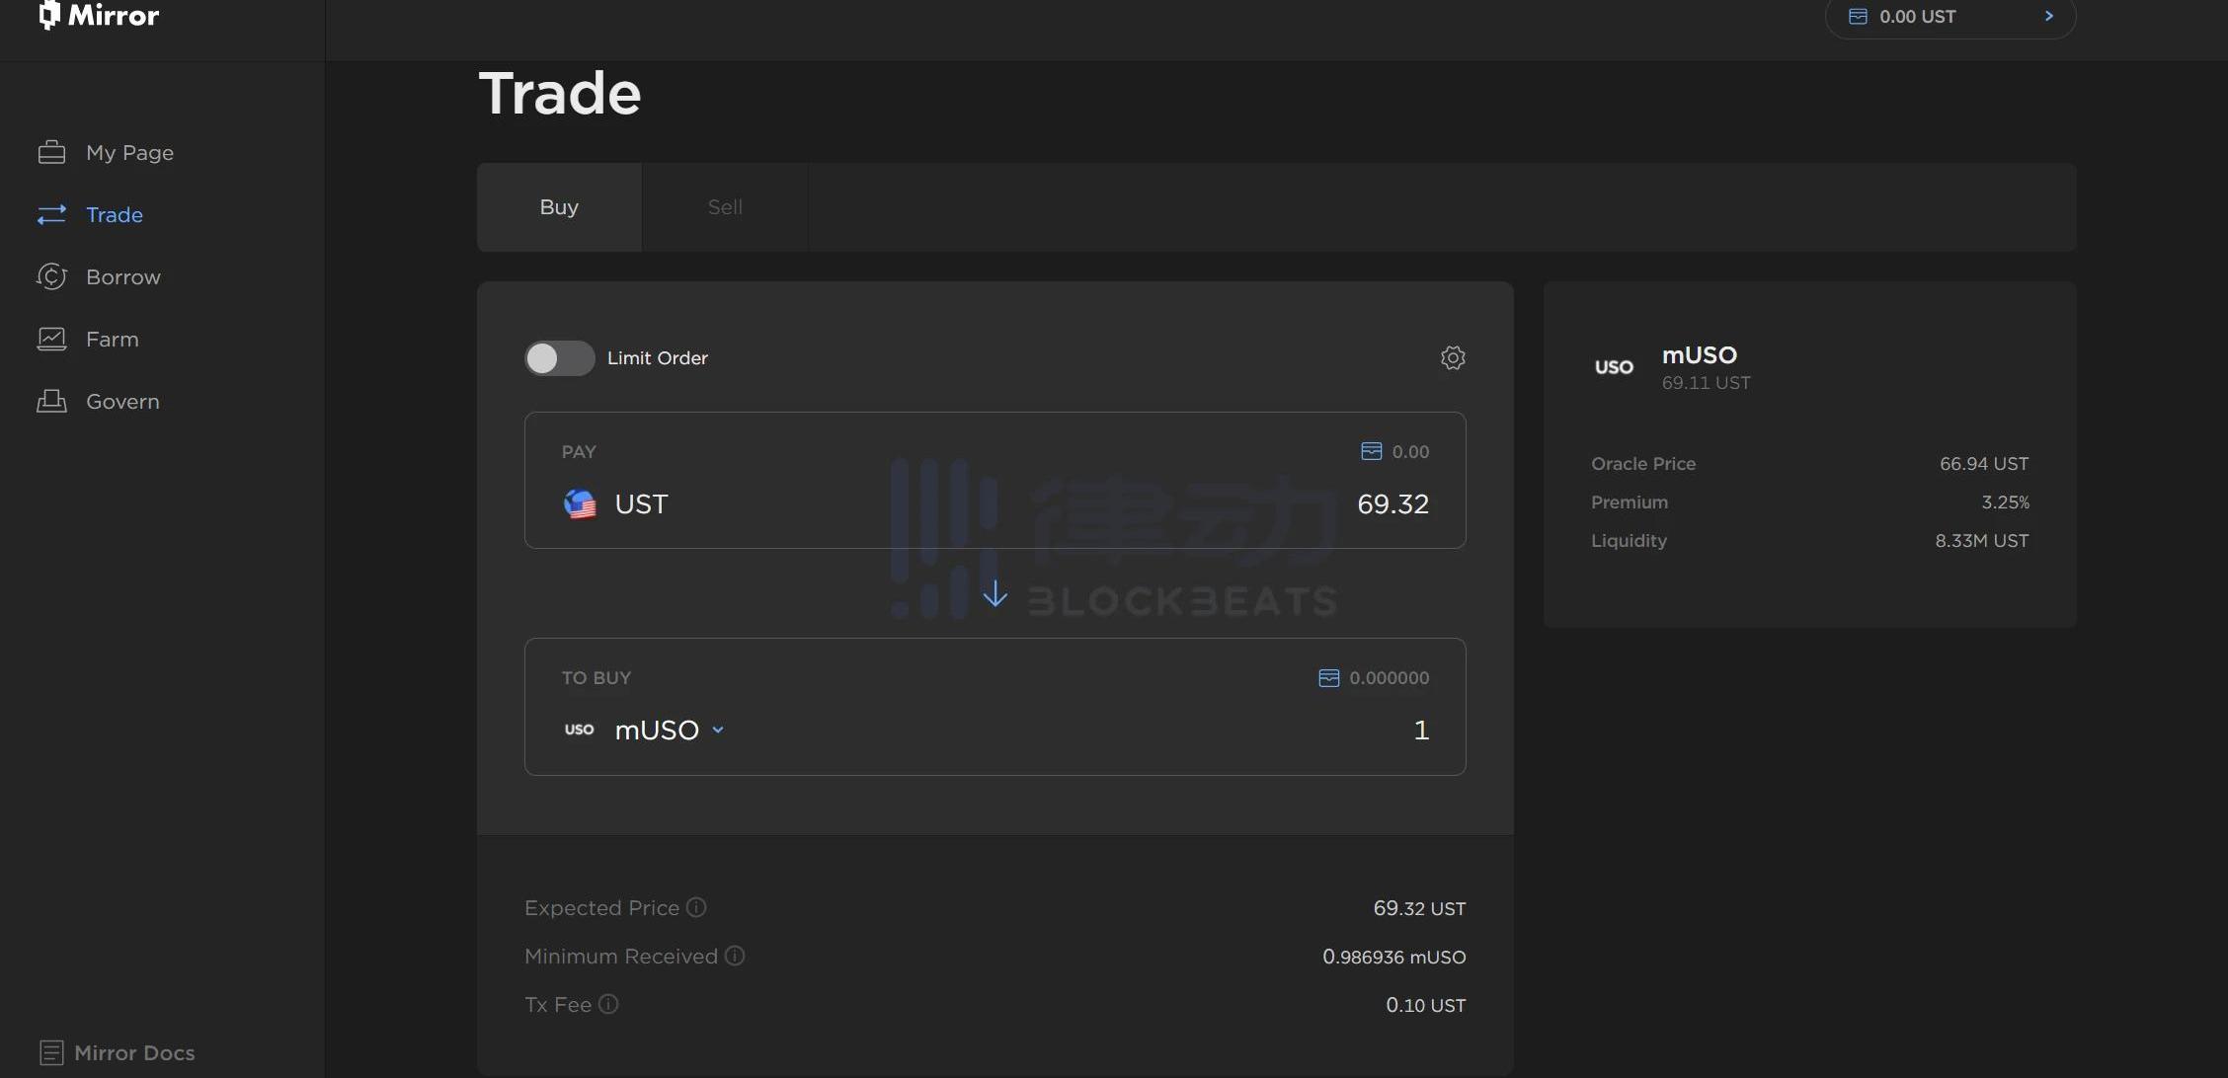
Task: Open trade settings gear icon
Action: pos(1453,357)
